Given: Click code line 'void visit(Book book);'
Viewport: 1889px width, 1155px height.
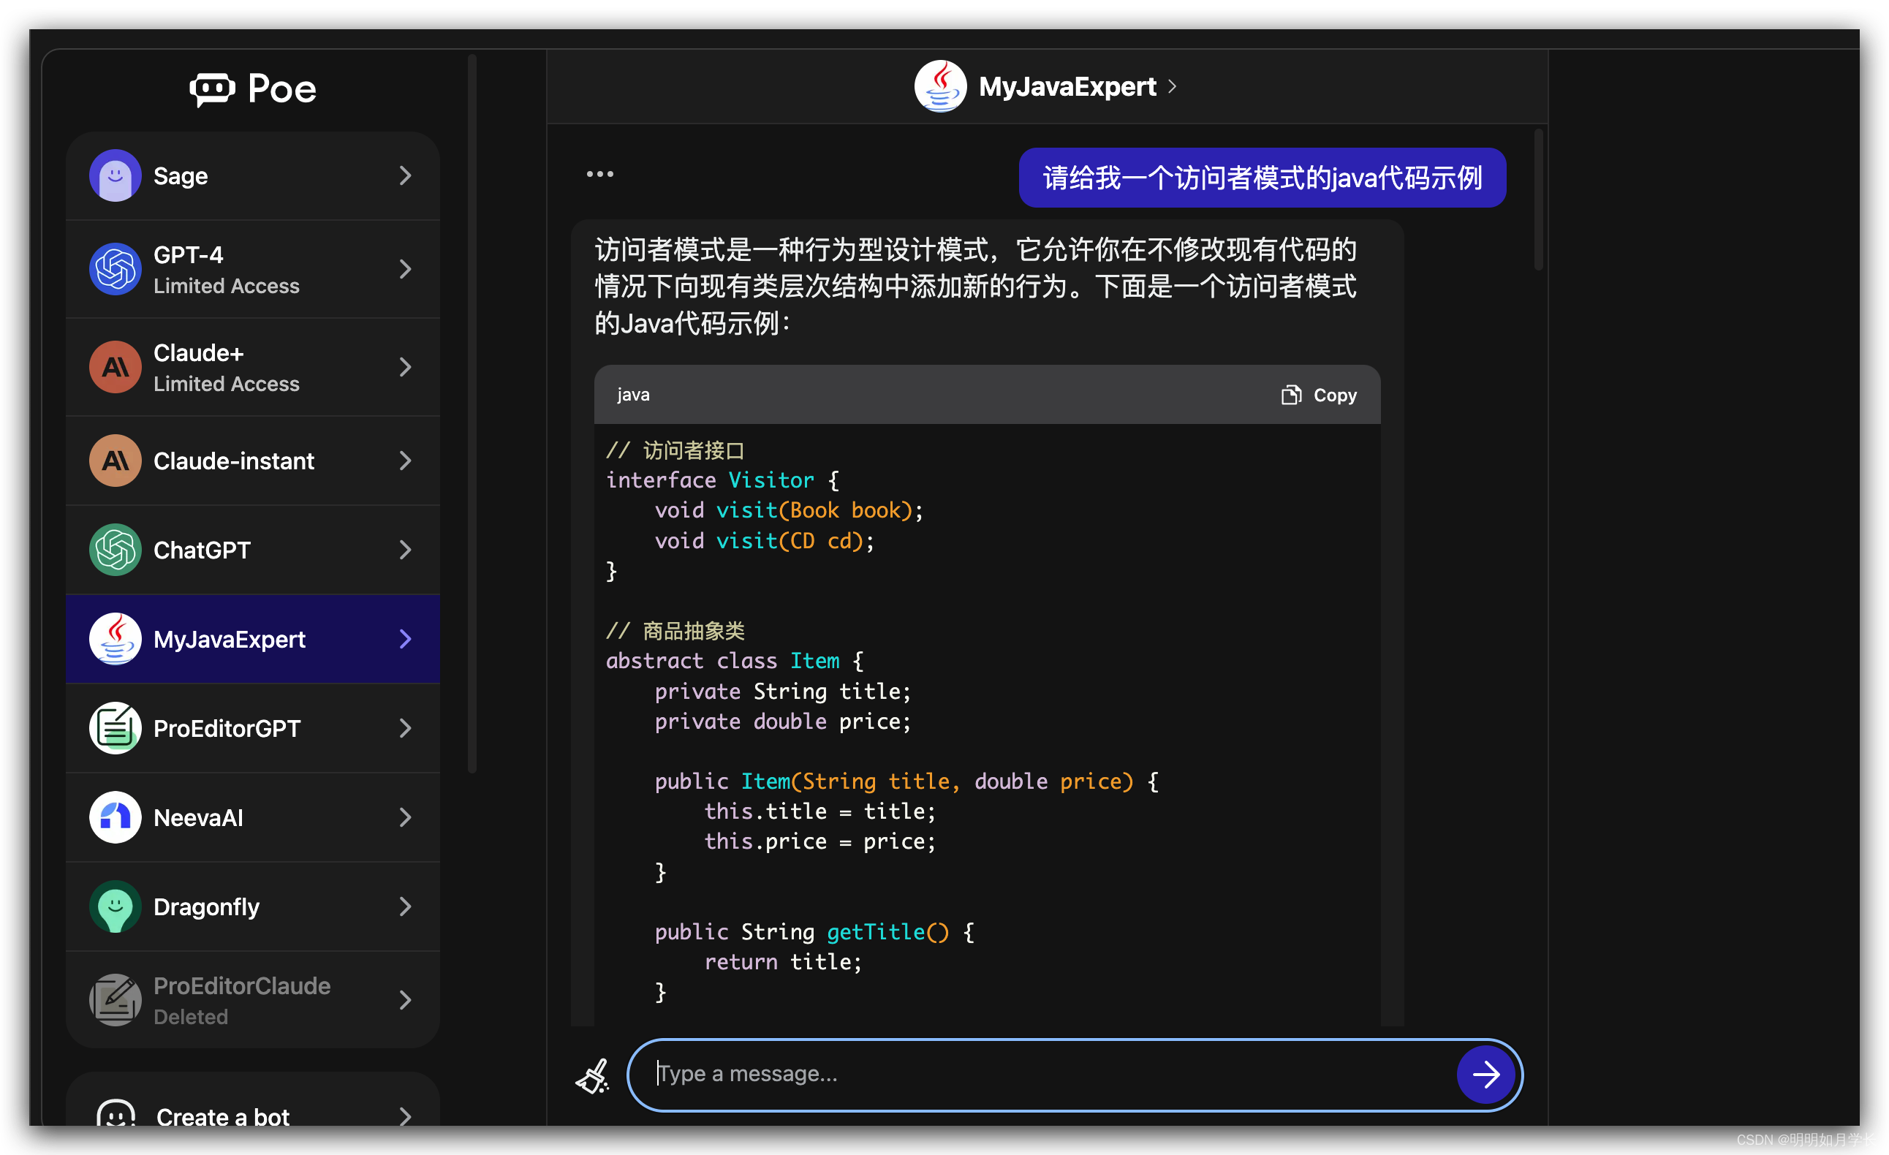Looking at the screenshot, I should pos(789,510).
